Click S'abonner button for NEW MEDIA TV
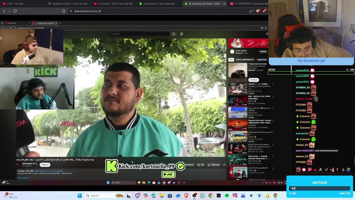This screenshot has width=355, height=200. [45, 165]
